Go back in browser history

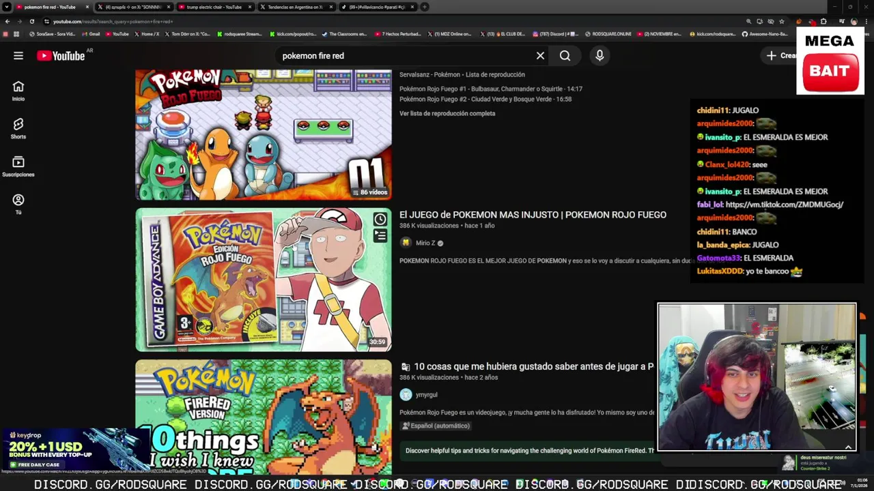tap(8, 21)
